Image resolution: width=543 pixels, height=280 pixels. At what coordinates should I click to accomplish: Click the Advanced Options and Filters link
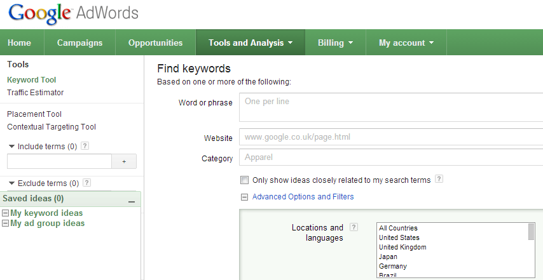(x=303, y=197)
